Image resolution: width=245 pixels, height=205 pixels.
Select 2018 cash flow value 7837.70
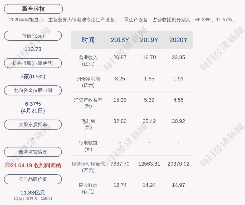tap(120, 164)
